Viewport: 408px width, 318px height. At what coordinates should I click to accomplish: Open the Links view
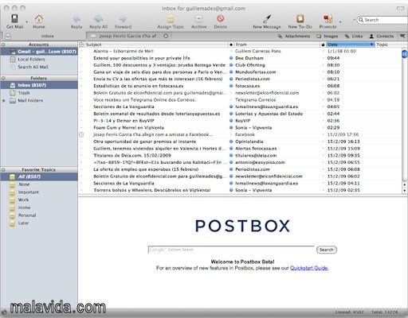(x=354, y=36)
